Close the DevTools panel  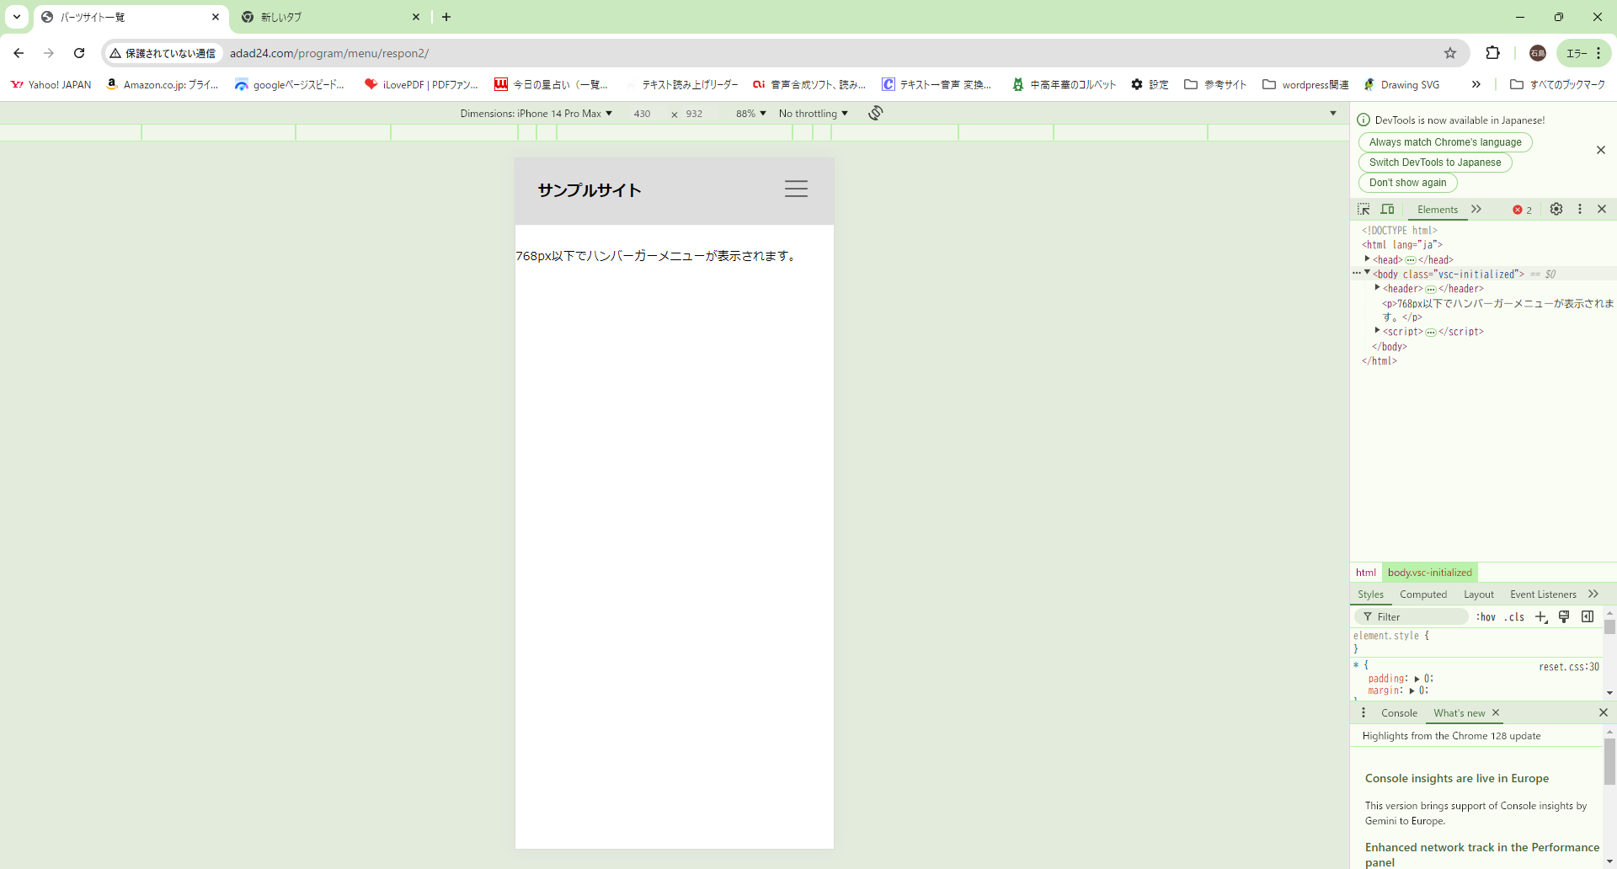click(x=1602, y=209)
